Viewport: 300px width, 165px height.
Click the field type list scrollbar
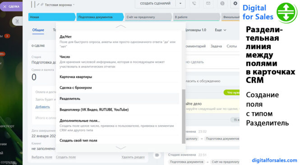(184, 116)
